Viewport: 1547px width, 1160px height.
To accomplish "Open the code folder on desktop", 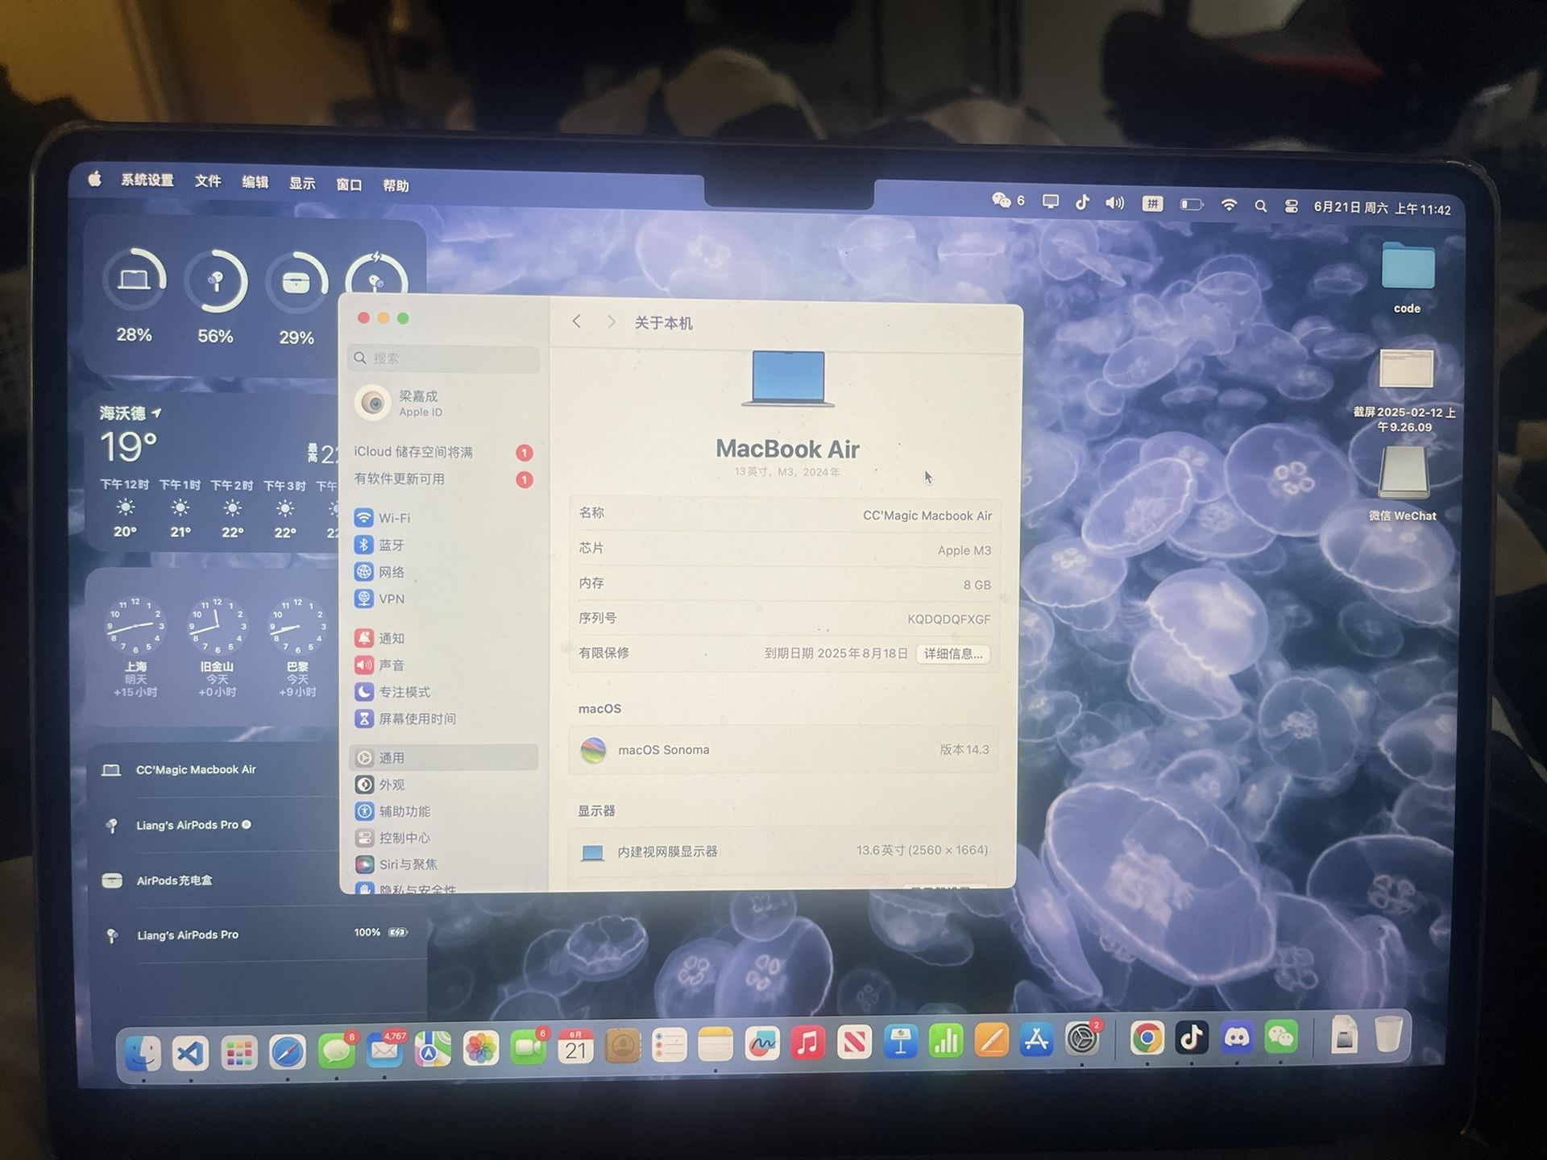I will pyautogui.click(x=1407, y=278).
